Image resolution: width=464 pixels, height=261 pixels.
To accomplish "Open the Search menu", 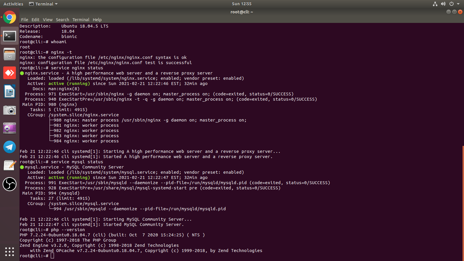I will point(62,20).
